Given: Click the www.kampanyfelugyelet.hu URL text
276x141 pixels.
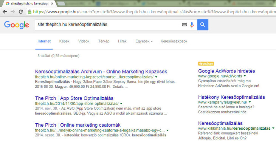Looking at the screenshot, I should (x=222, y=102).
